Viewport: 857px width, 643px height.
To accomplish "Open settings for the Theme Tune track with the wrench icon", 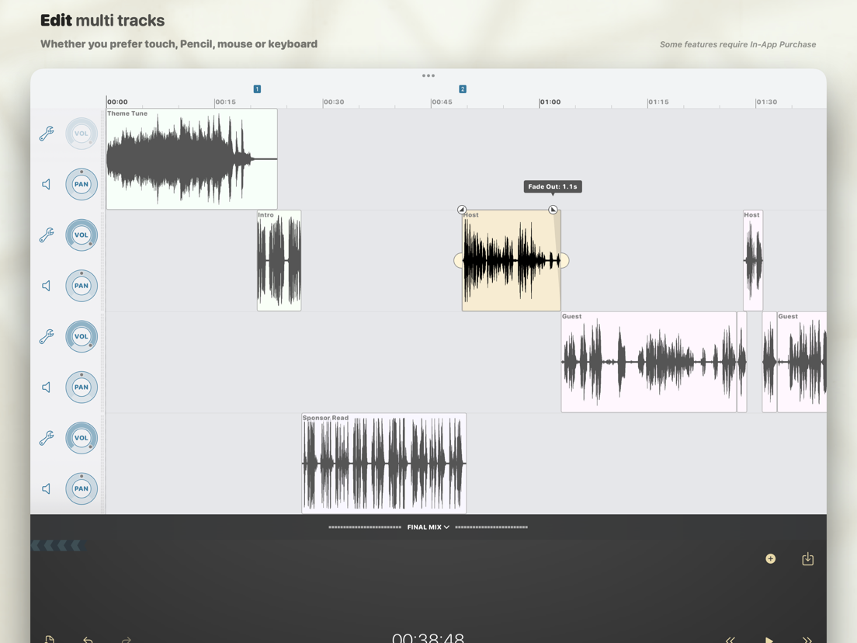I will point(46,133).
